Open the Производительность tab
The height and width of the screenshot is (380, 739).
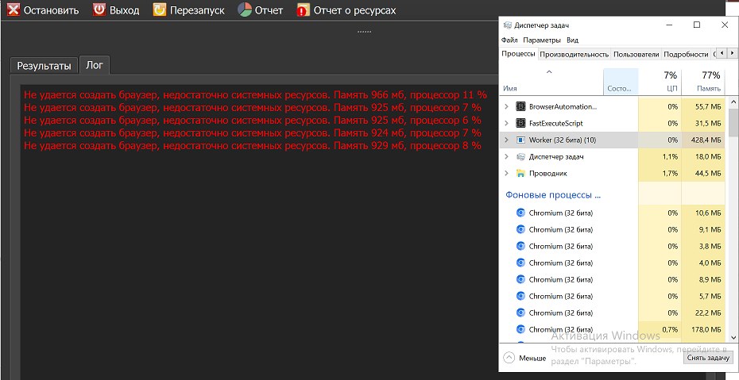pos(574,54)
